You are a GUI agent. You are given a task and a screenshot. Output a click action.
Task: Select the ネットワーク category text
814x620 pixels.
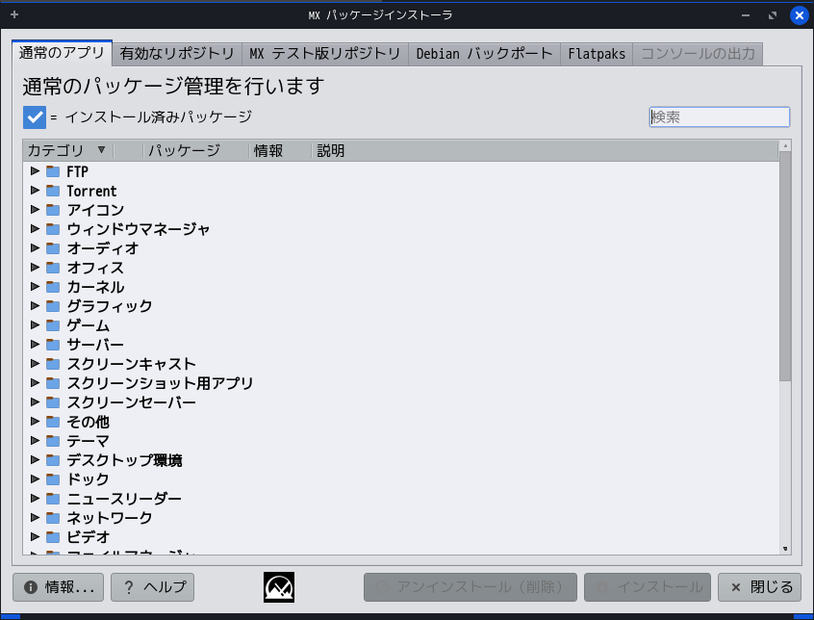[110, 517]
